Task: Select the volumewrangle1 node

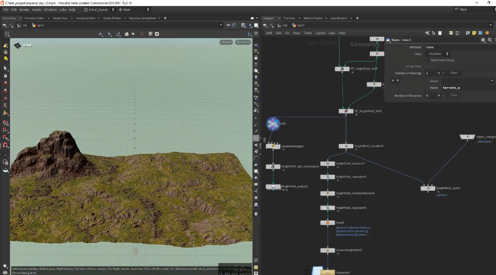Action: 273,146
